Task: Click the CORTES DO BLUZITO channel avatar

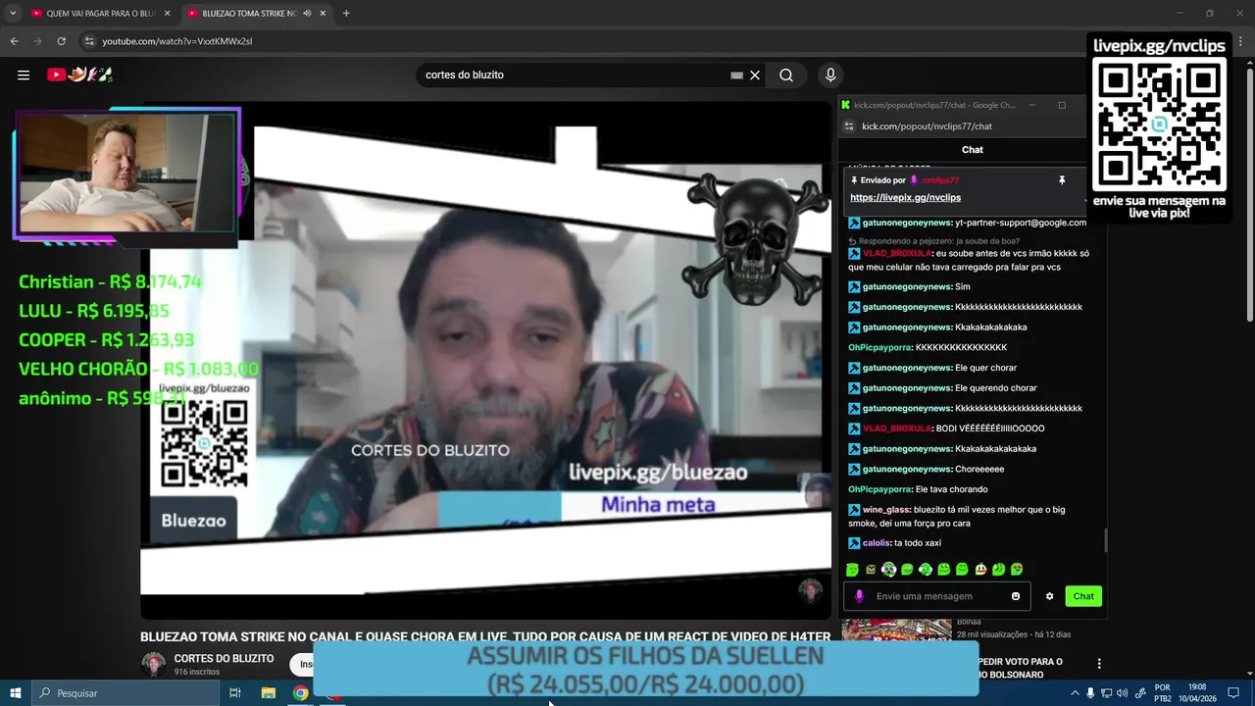Action: [154, 665]
